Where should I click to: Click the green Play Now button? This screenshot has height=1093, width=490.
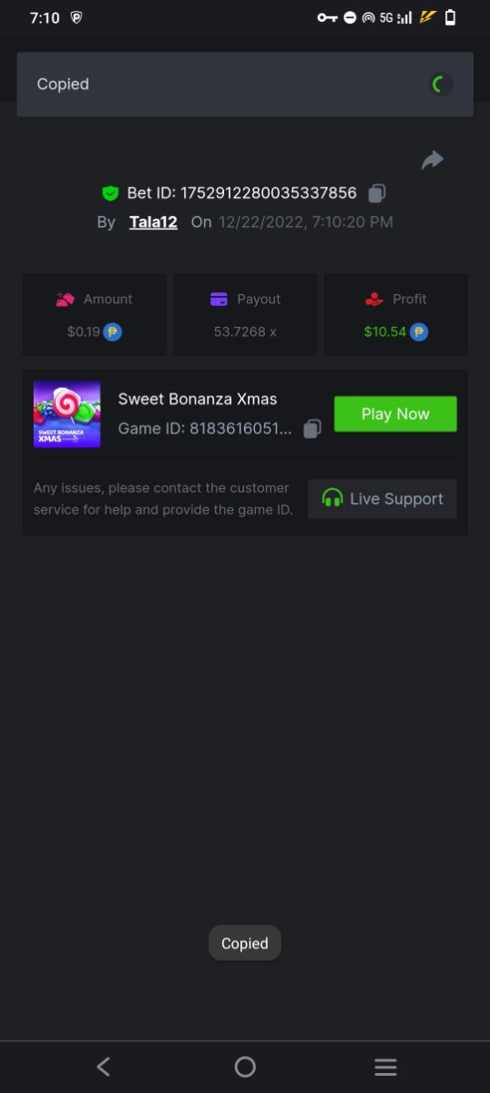click(x=395, y=414)
